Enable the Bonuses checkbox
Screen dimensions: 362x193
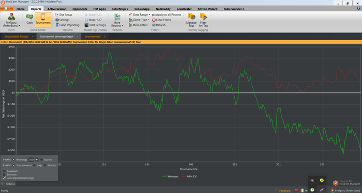[x=4, y=174]
